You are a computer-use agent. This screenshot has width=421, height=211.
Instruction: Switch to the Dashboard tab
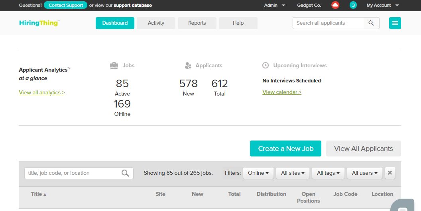115,23
